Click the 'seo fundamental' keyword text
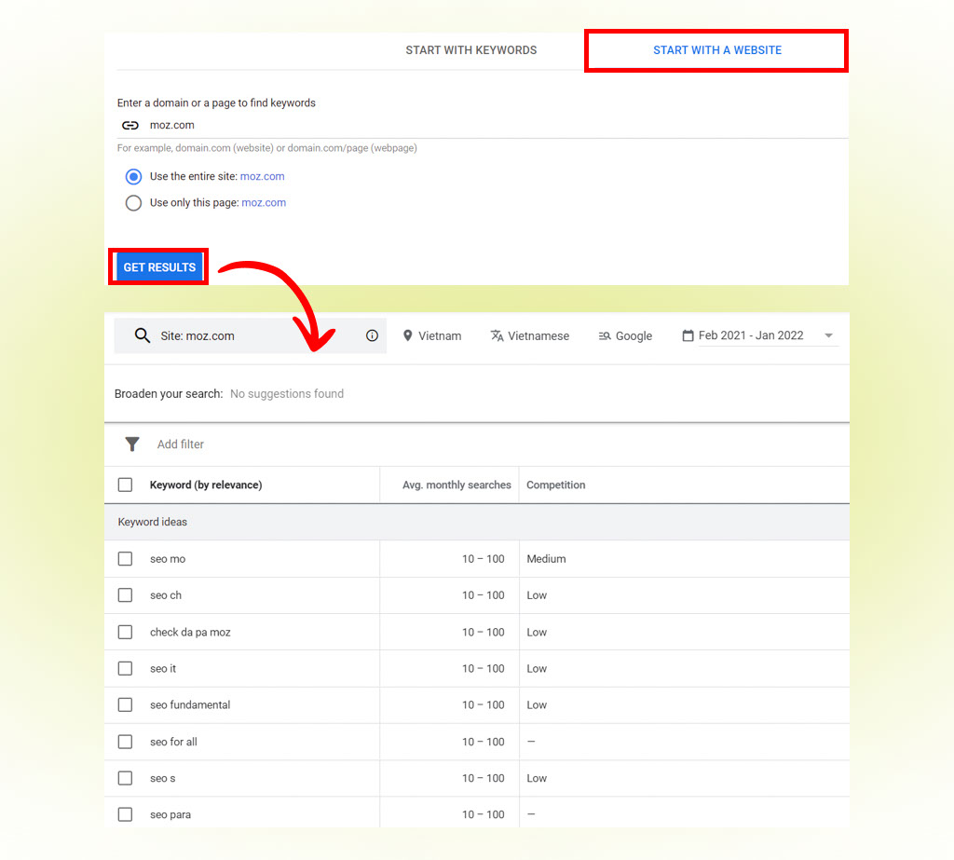The width and height of the screenshot is (954, 860). [190, 704]
